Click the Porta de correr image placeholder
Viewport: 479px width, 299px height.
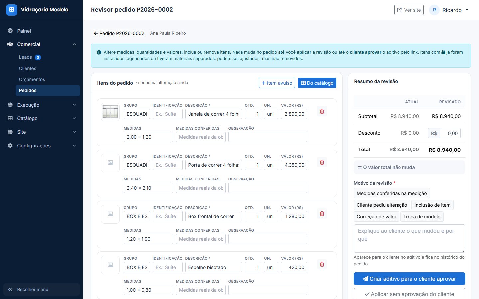pos(110,163)
